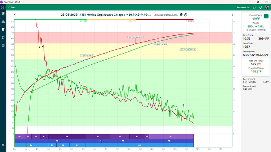
Task: Select the P8 power segment in the timeline
Action: (67, 136)
